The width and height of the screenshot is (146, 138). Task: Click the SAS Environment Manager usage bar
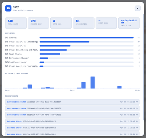coord(87,58)
